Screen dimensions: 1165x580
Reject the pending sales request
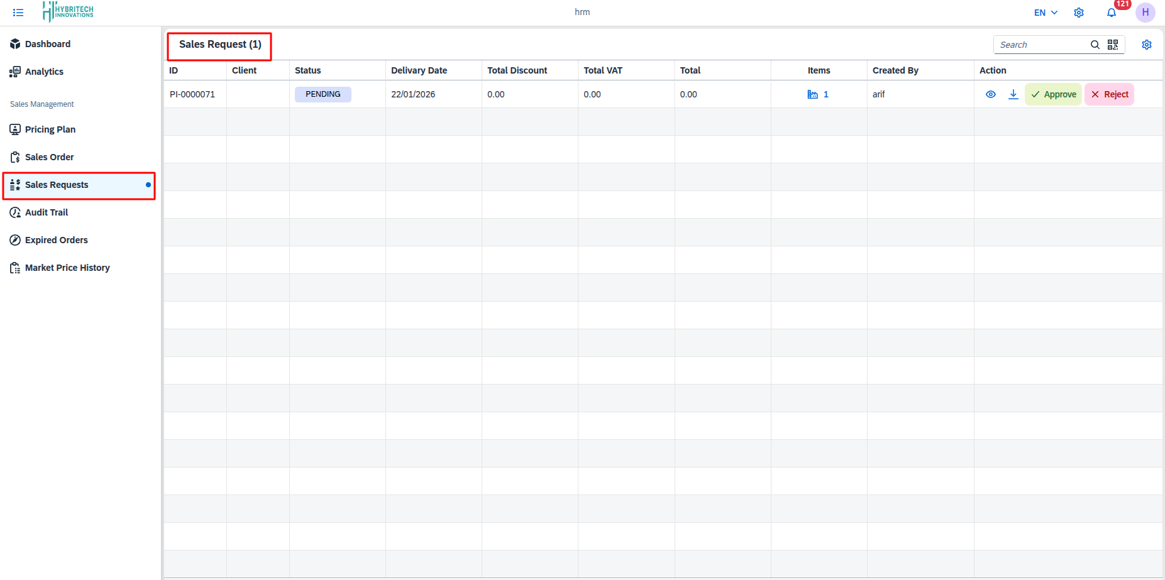tap(1109, 94)
